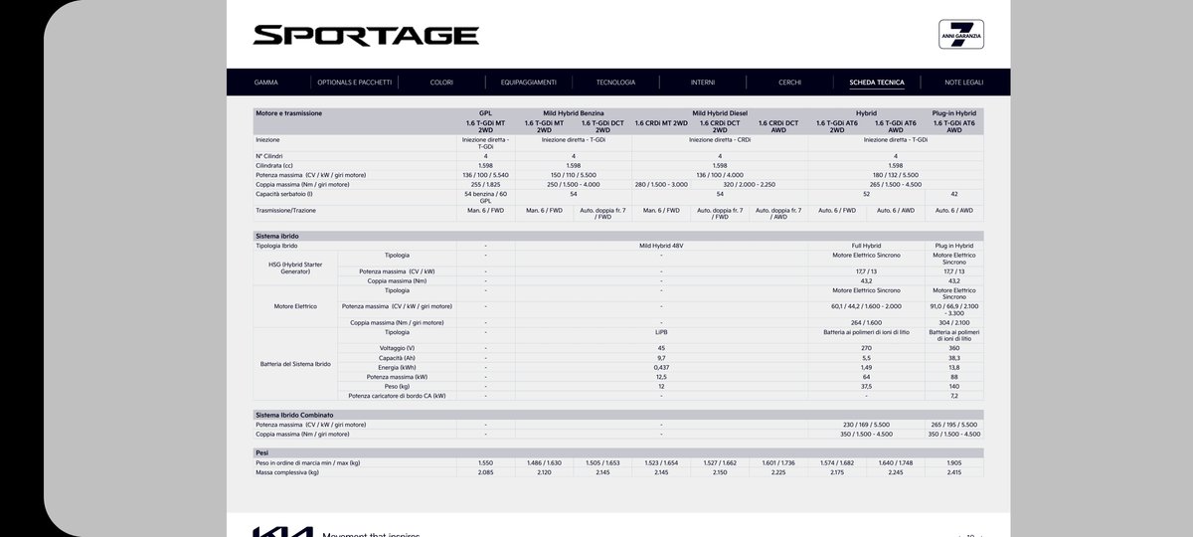The width and height of the screenshot is (1193, 537).
Task: Click the '230 / 169 / 5.500' combined power value
Action: [x=866, y=425]
